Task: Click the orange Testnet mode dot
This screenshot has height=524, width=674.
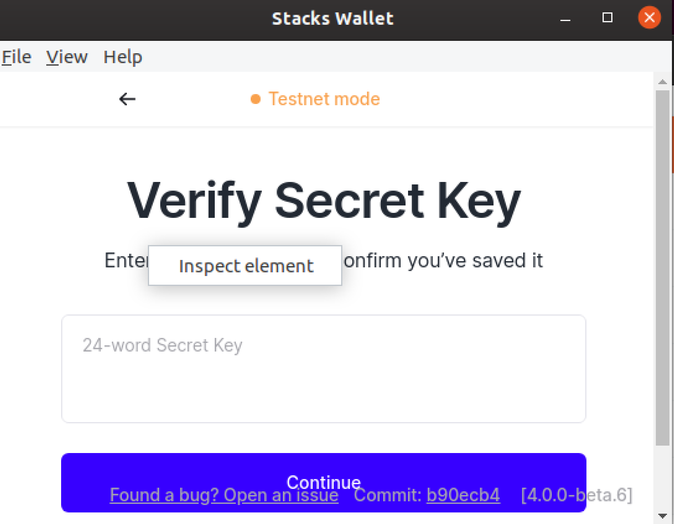Action: (x=255, y=99)
